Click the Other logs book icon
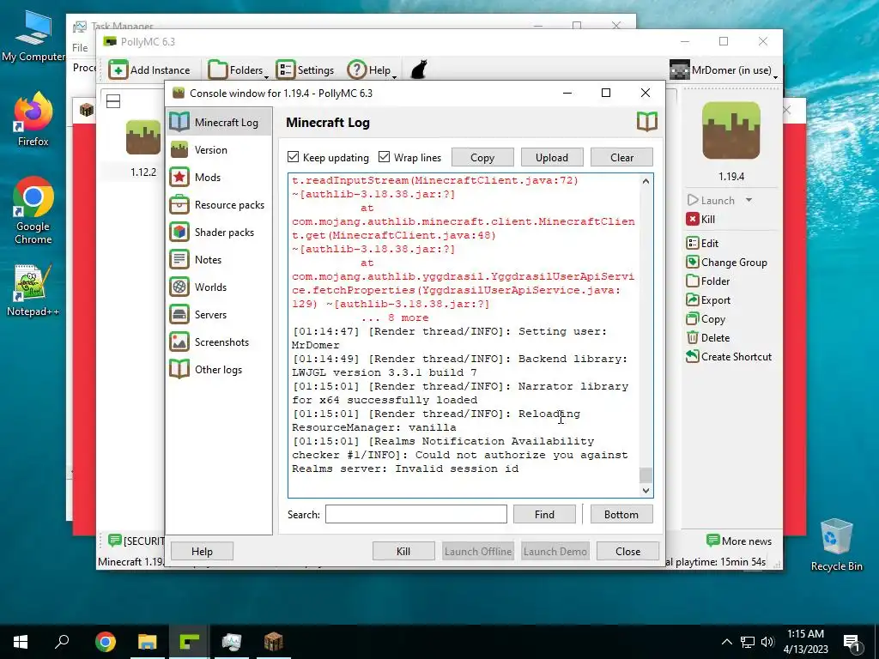Screen dimensions: 879x659 179,369
